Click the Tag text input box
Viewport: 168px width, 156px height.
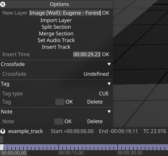point(60,102)
